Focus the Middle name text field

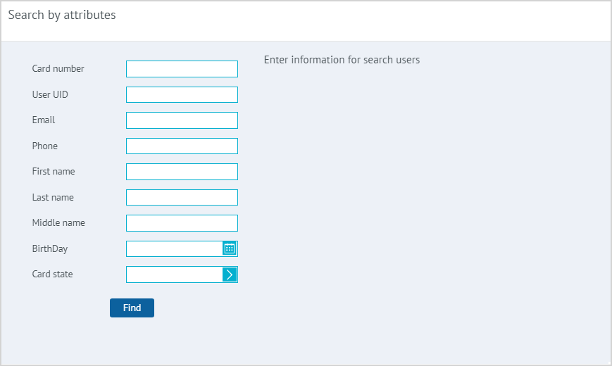[x=182, y=223]
